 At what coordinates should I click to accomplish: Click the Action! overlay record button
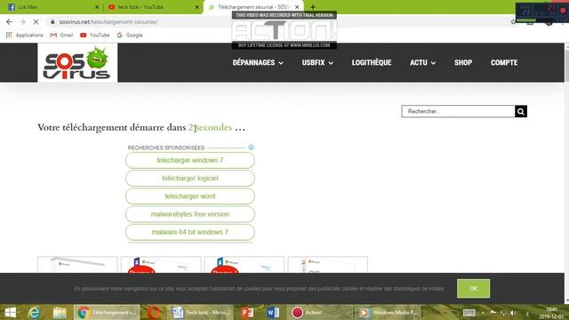coord(563,10)
